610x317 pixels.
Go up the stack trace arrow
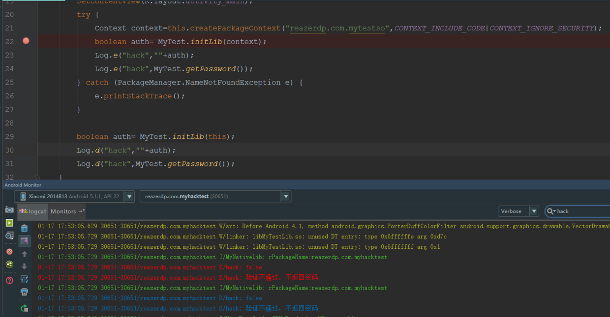point(24,254)
